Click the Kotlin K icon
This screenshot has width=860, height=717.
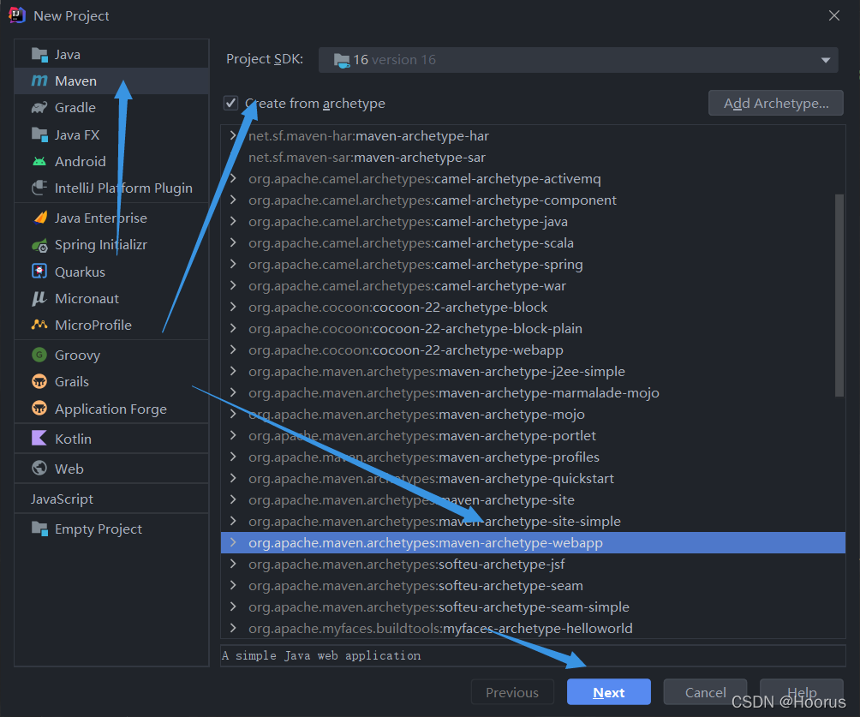39,439
